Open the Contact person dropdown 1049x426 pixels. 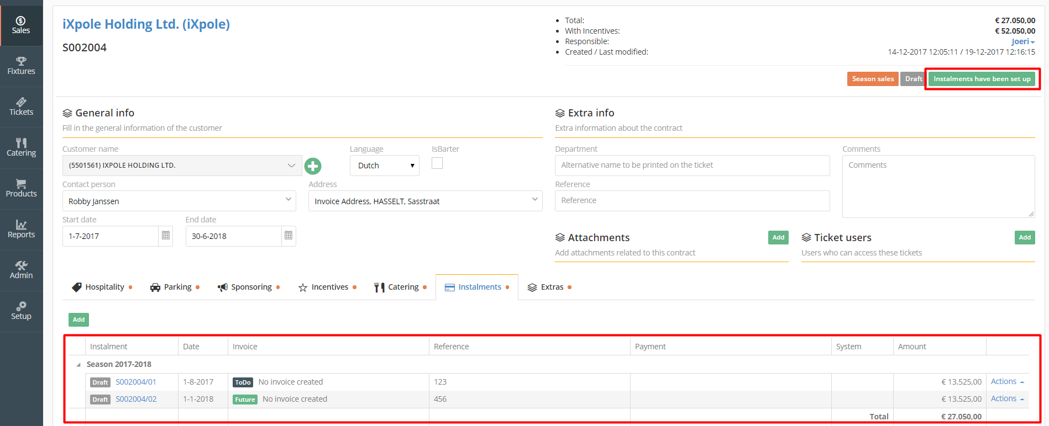(x=179, y=201)
